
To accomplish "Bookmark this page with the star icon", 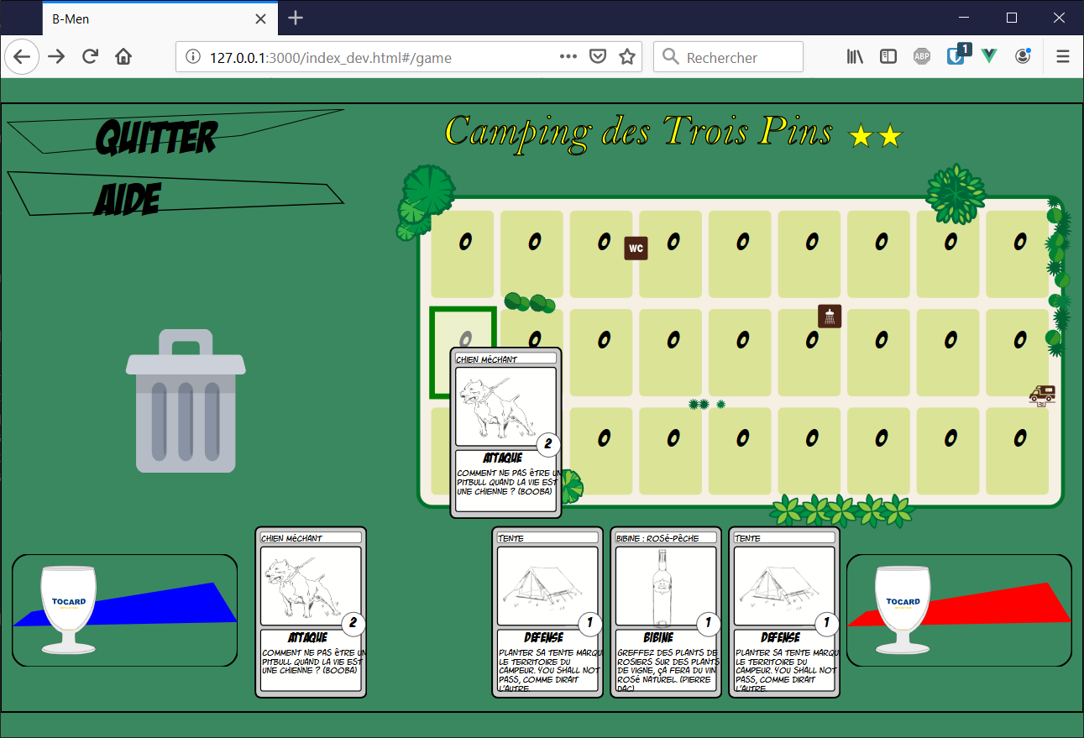I will 626,57.
